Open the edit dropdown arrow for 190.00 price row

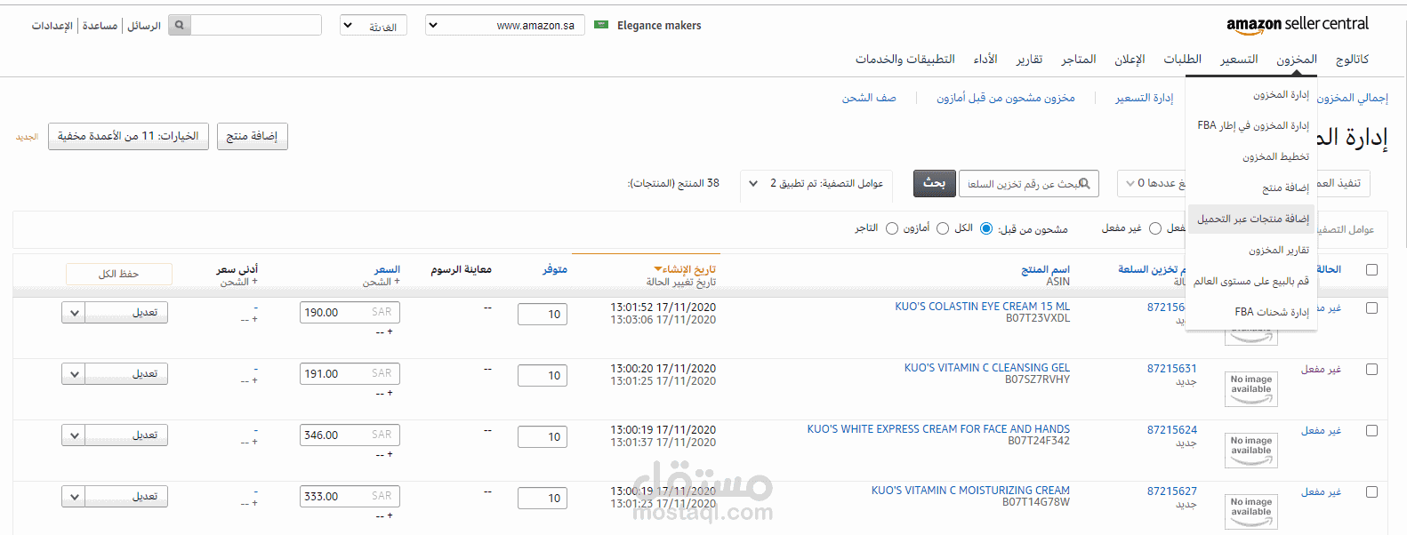click(74, 313)
